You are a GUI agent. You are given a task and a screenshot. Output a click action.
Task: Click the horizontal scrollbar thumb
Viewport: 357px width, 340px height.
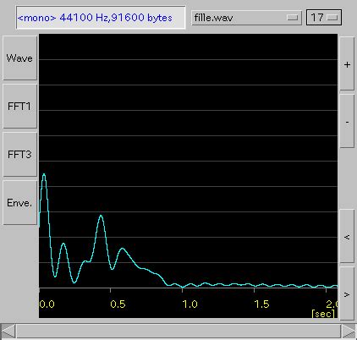pos(178,331)
